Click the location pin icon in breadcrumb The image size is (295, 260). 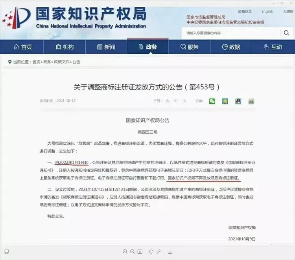pos(10,62)
